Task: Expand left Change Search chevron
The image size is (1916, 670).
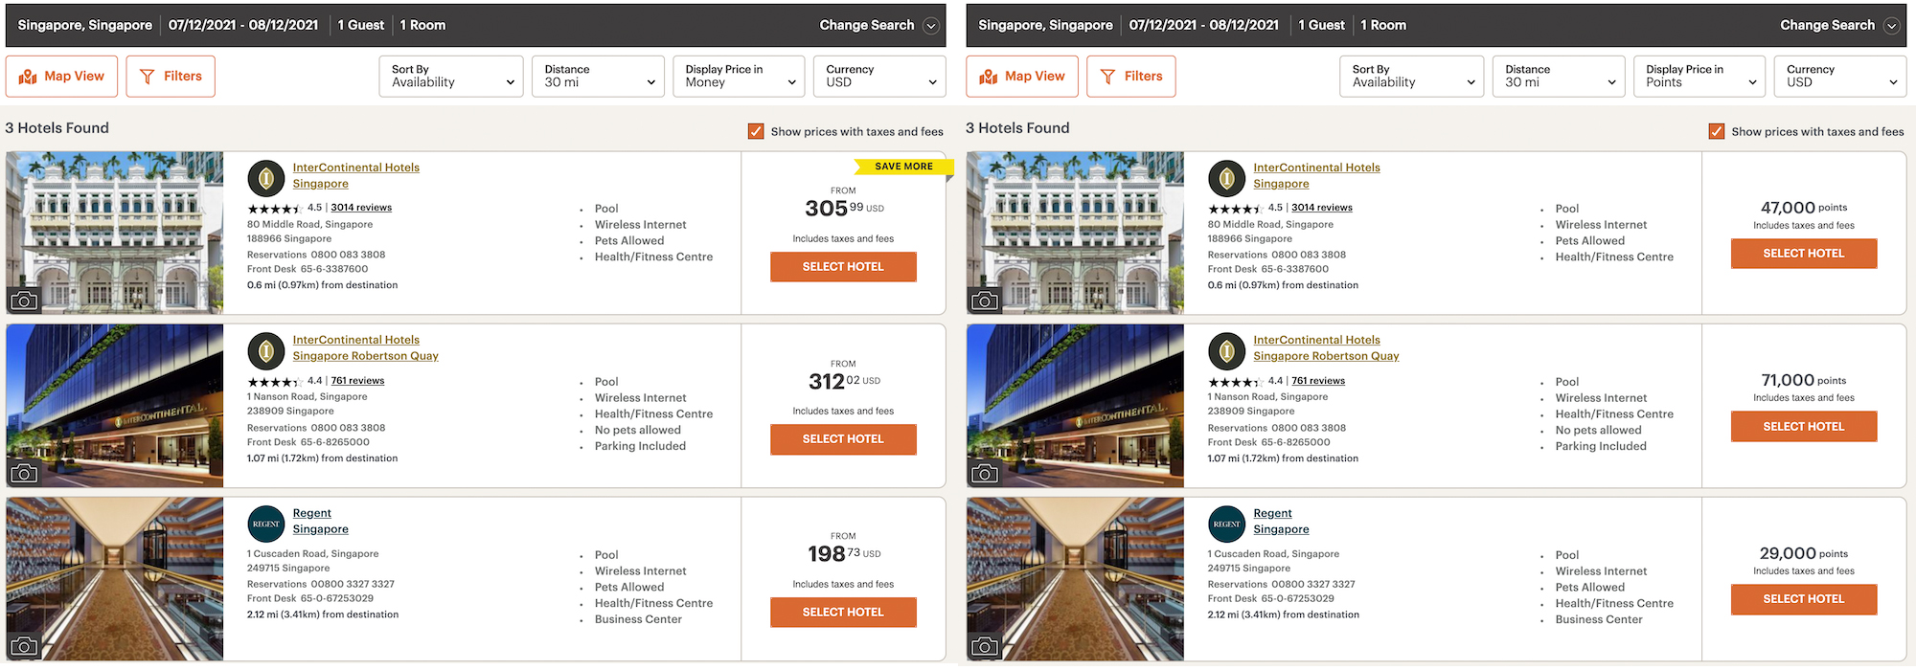Action: [930, 26]
